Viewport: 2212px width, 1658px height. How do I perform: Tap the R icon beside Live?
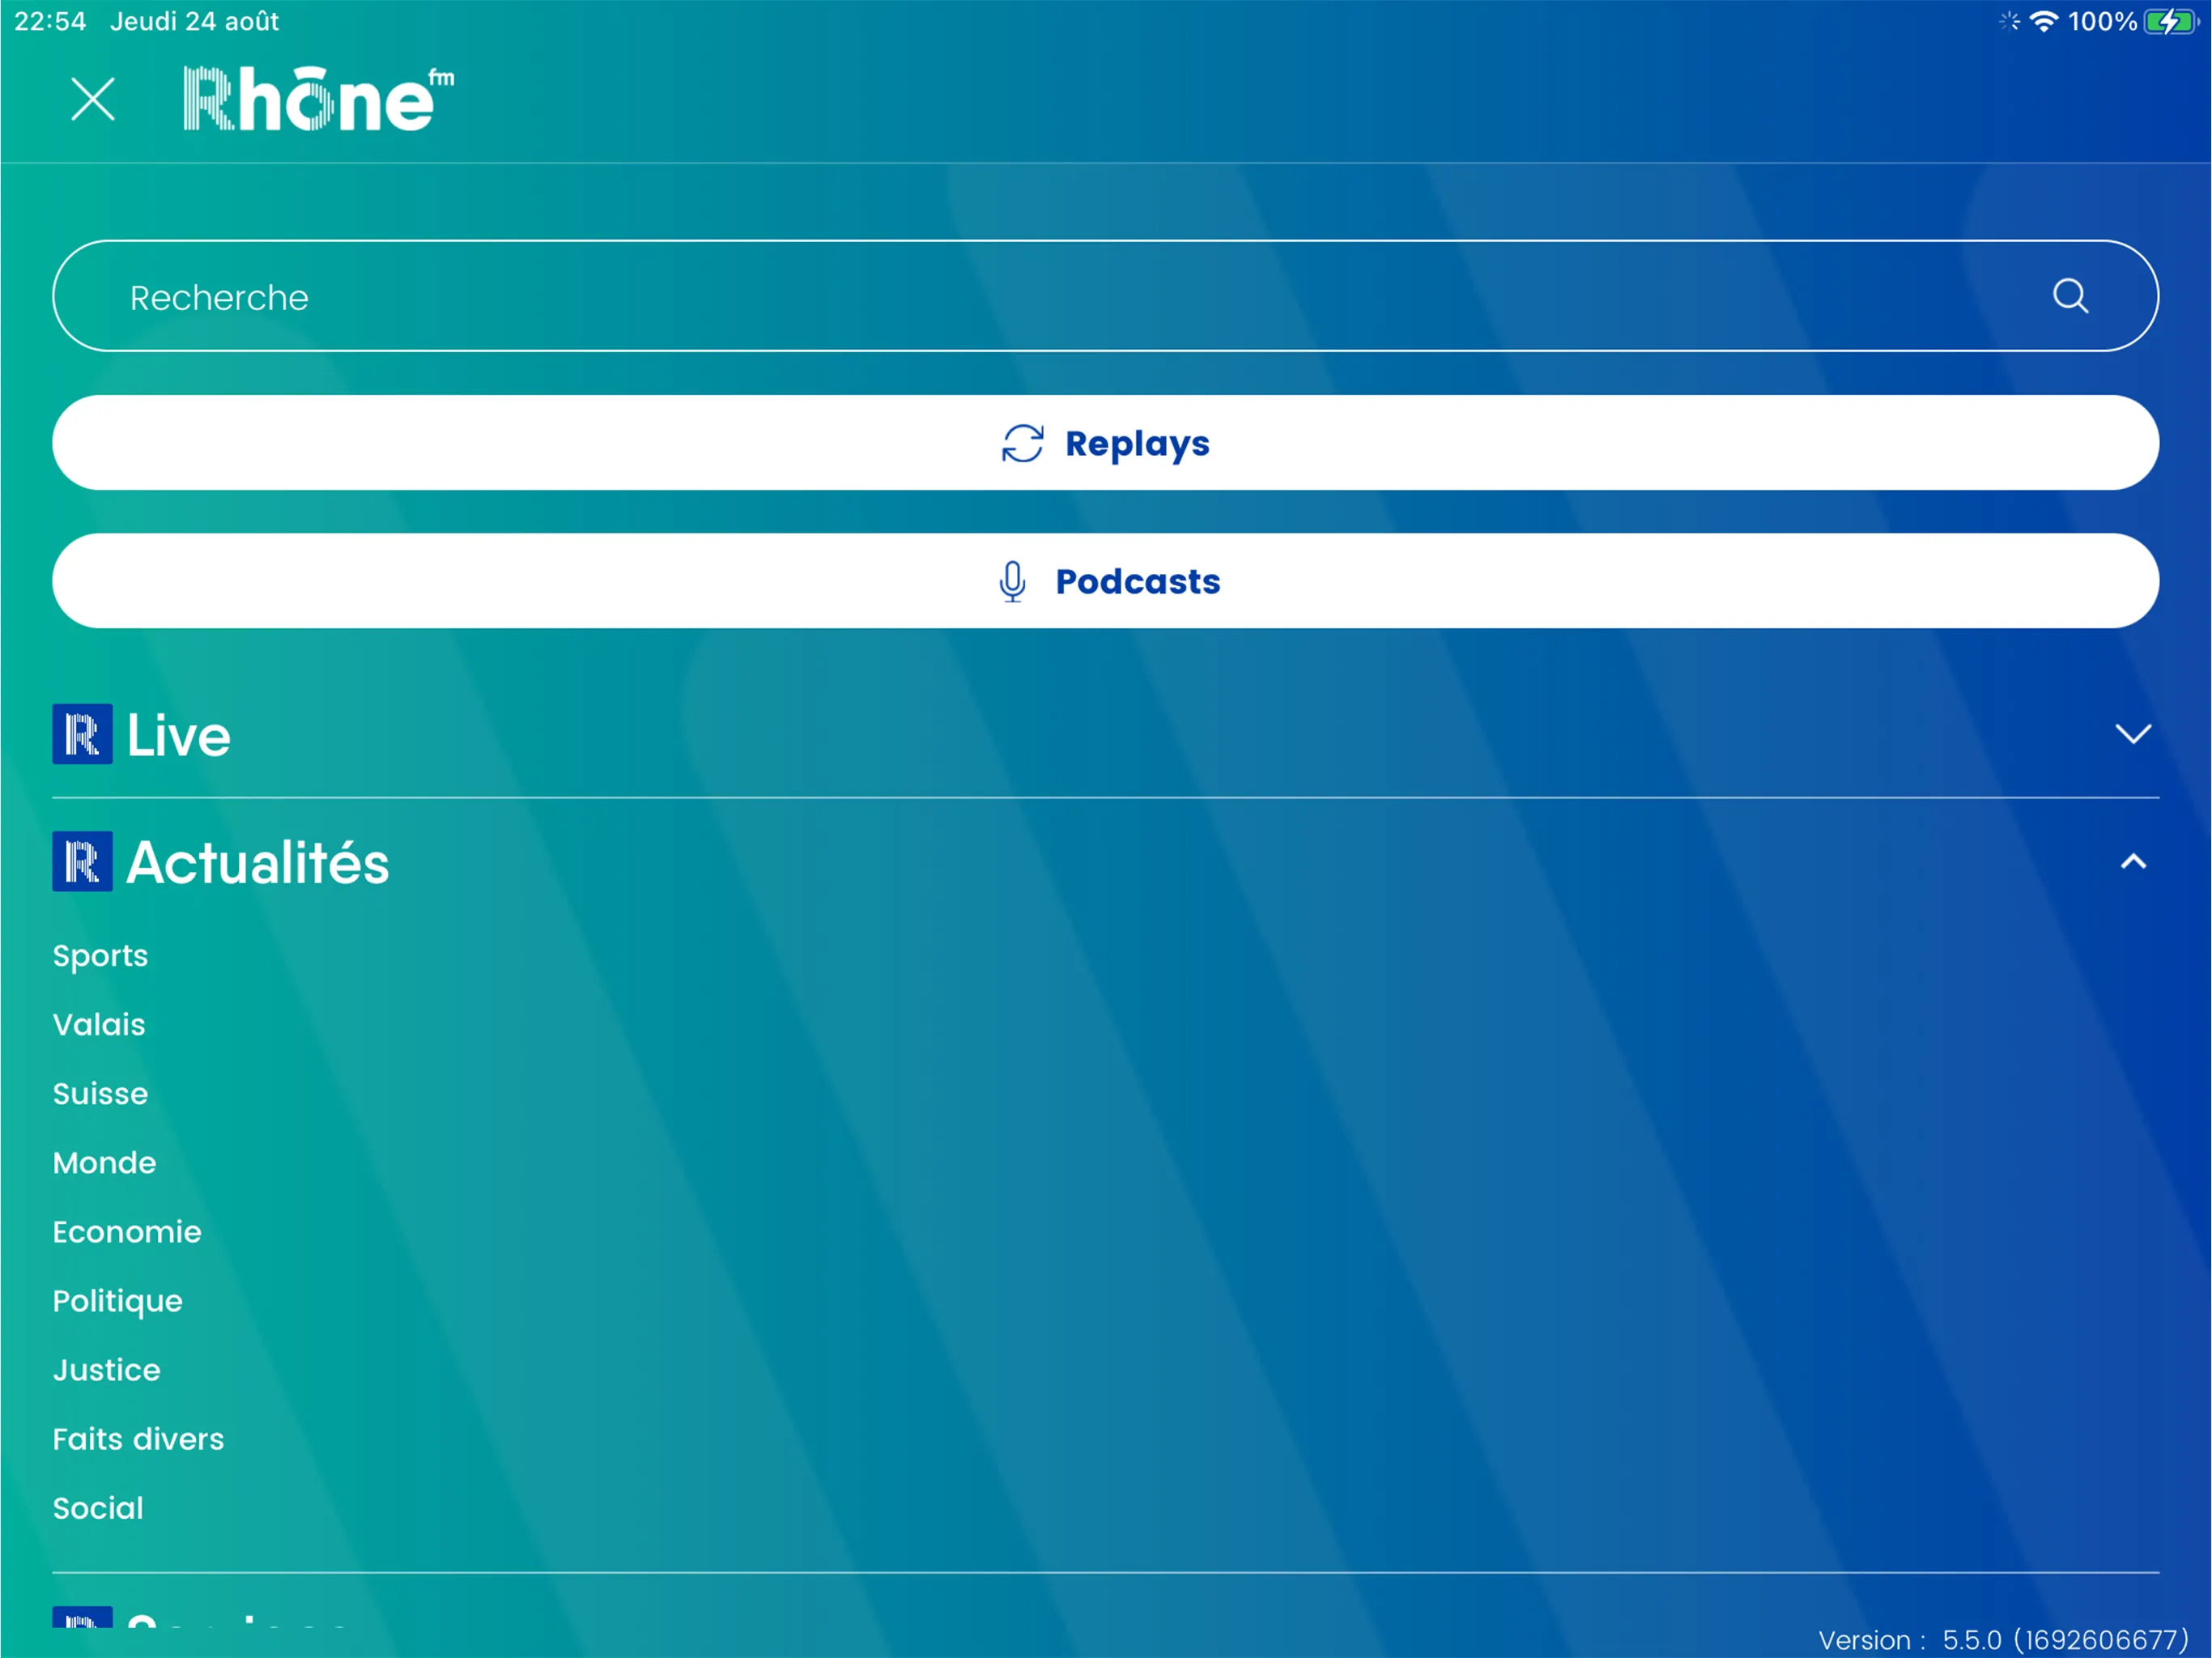click(x=82, y=734)
